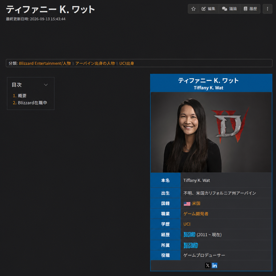Open the 議論 discussion button
This screenshot has width=276, height=276.
click(x=229, y=9)
